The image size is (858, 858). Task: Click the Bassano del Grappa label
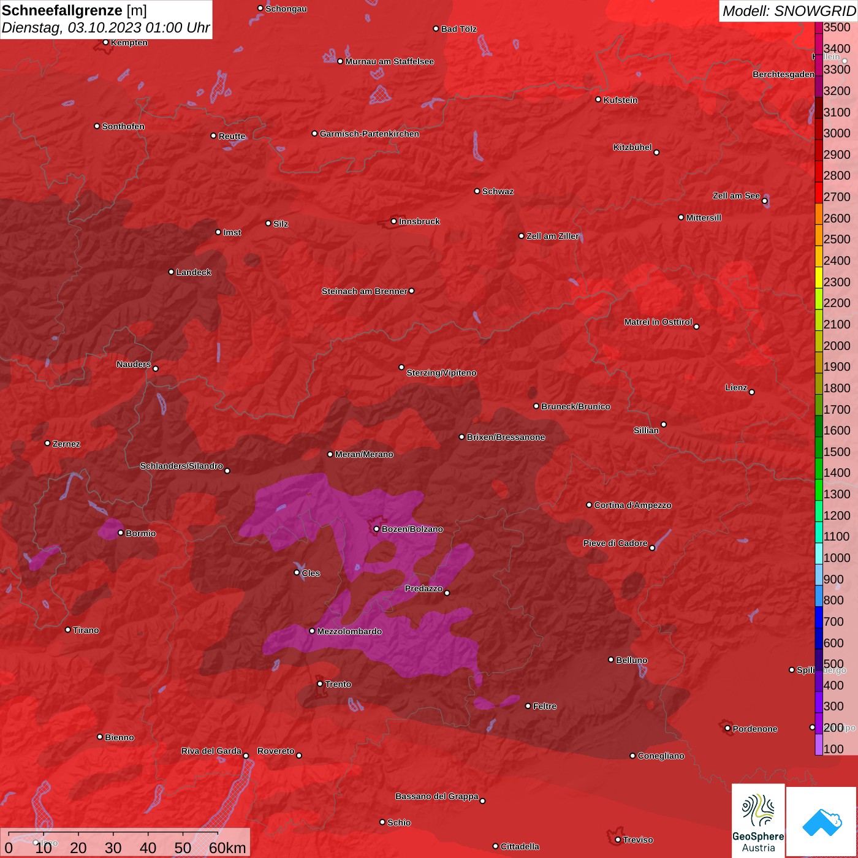(x=437, y=796)
